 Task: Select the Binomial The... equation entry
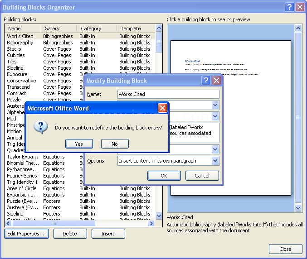tap(44, 163)
